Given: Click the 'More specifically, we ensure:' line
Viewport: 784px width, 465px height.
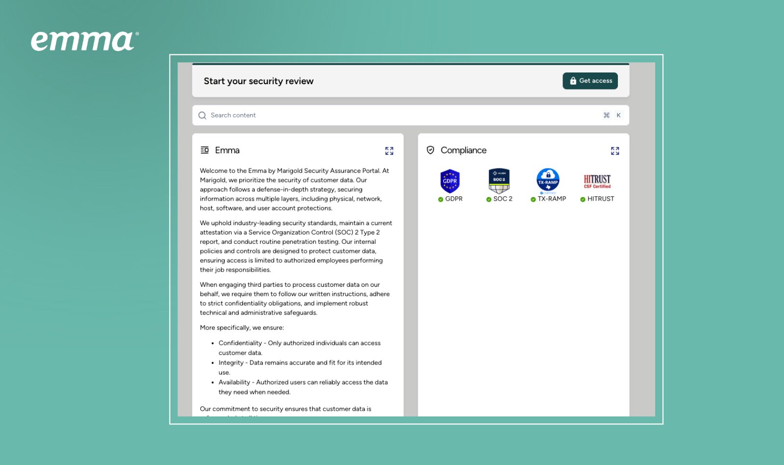Looking at the screenshot, I should tap(242, 328).
